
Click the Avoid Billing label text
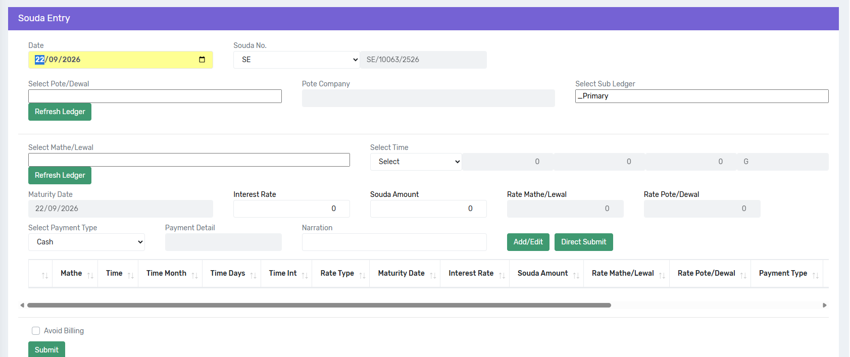pyautogui.click(x=64, y=331)
